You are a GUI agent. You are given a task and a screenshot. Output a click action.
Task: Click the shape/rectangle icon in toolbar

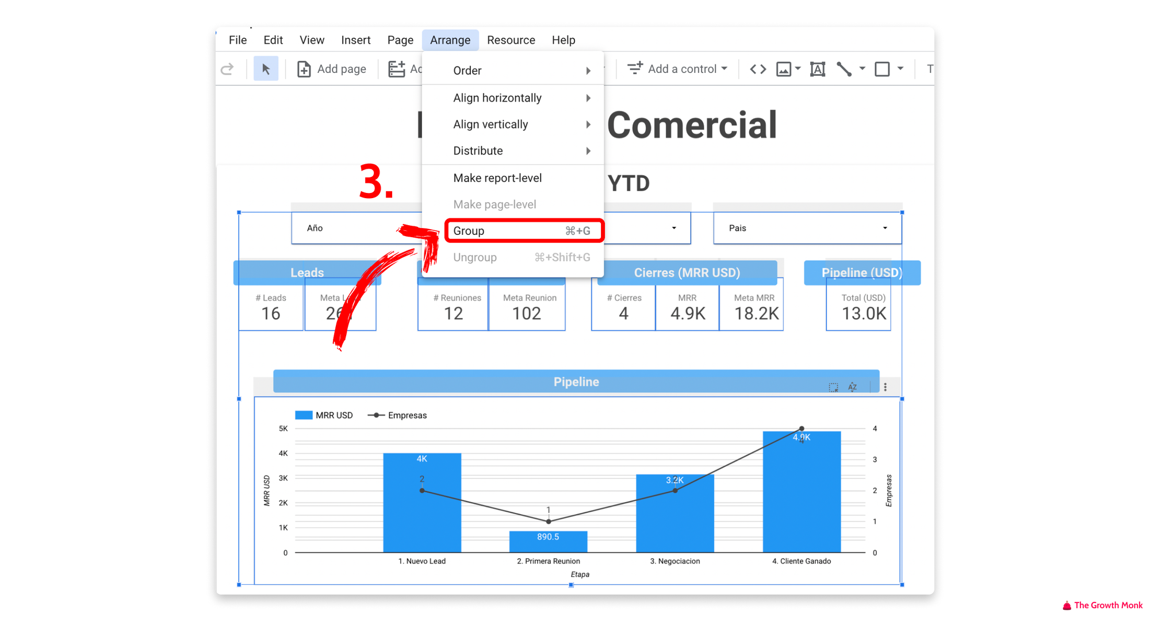(881, 69)
